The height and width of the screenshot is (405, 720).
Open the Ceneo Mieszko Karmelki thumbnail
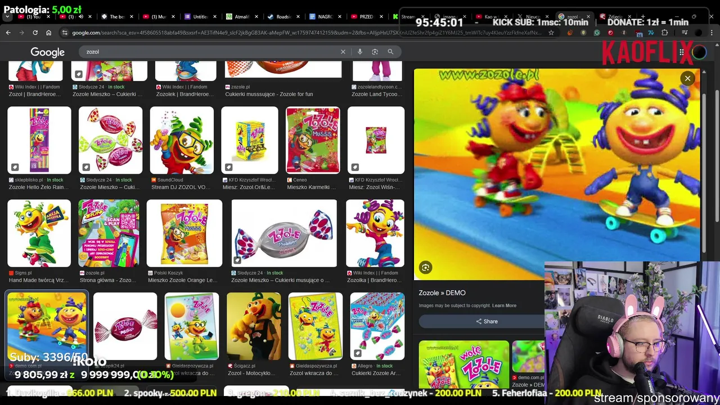click(313, 141)
